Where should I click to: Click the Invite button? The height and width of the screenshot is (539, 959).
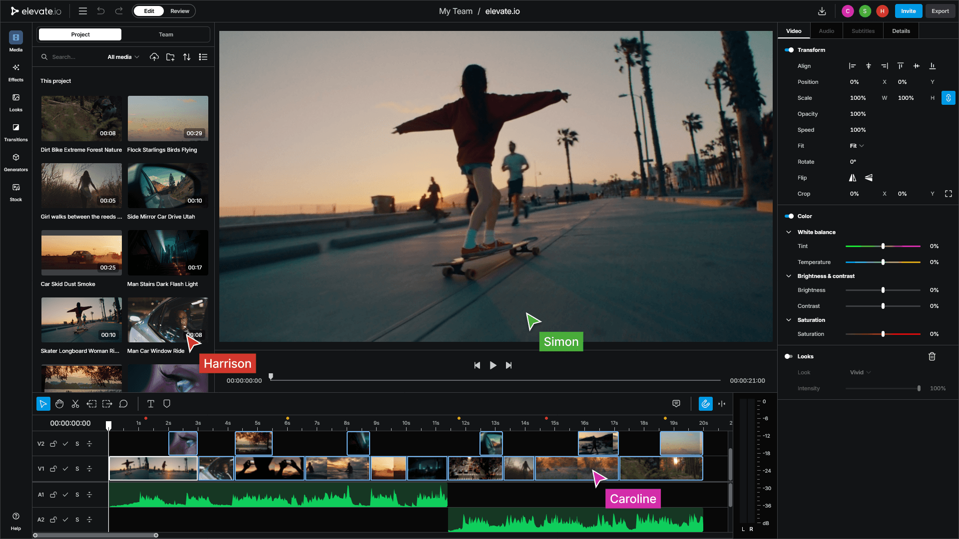[908, 11]
